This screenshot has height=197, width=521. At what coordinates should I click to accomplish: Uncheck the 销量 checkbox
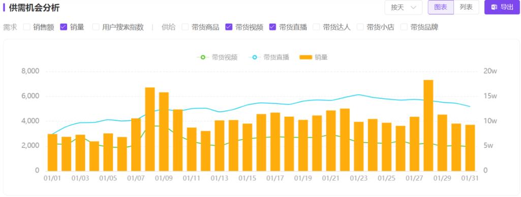point(64,27)
